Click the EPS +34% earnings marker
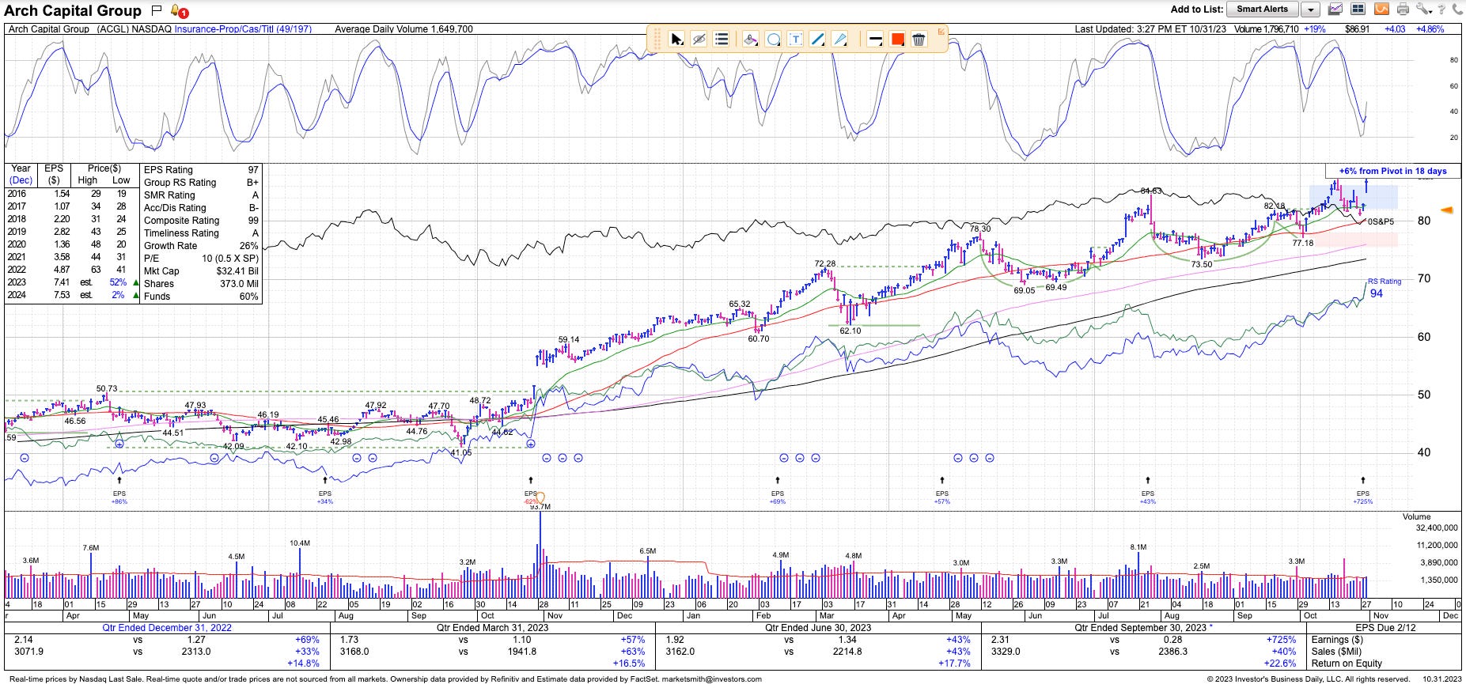The height and width of the screenshot is (688, 1466). (324, 497)
